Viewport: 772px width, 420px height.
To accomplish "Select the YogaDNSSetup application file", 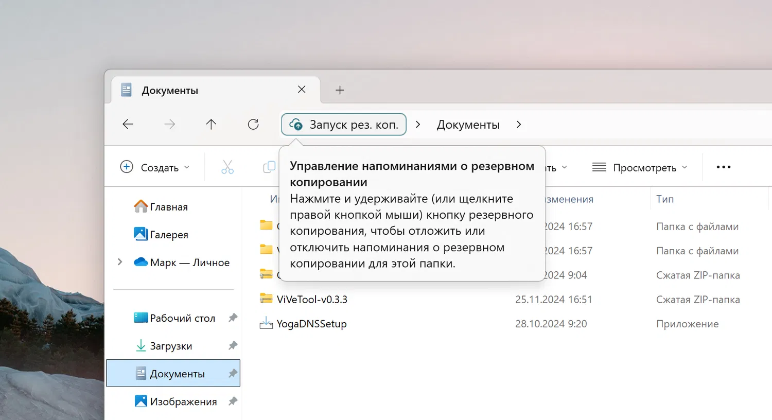I will pos(311,324).
